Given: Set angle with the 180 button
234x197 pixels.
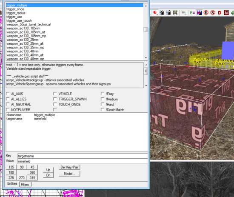Looking at the screenshot, I should point(11,172).
